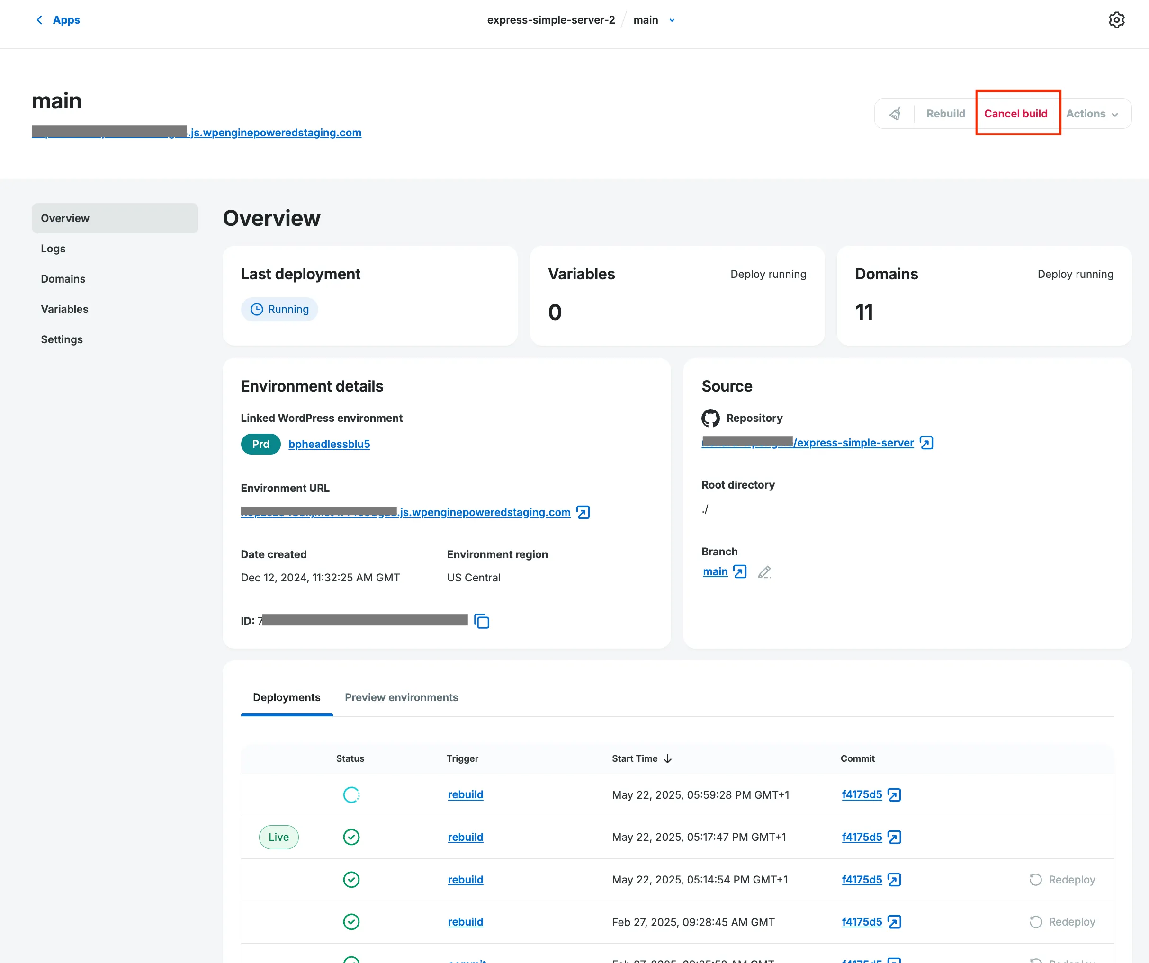Open main branch external link icon

[740, 571]
